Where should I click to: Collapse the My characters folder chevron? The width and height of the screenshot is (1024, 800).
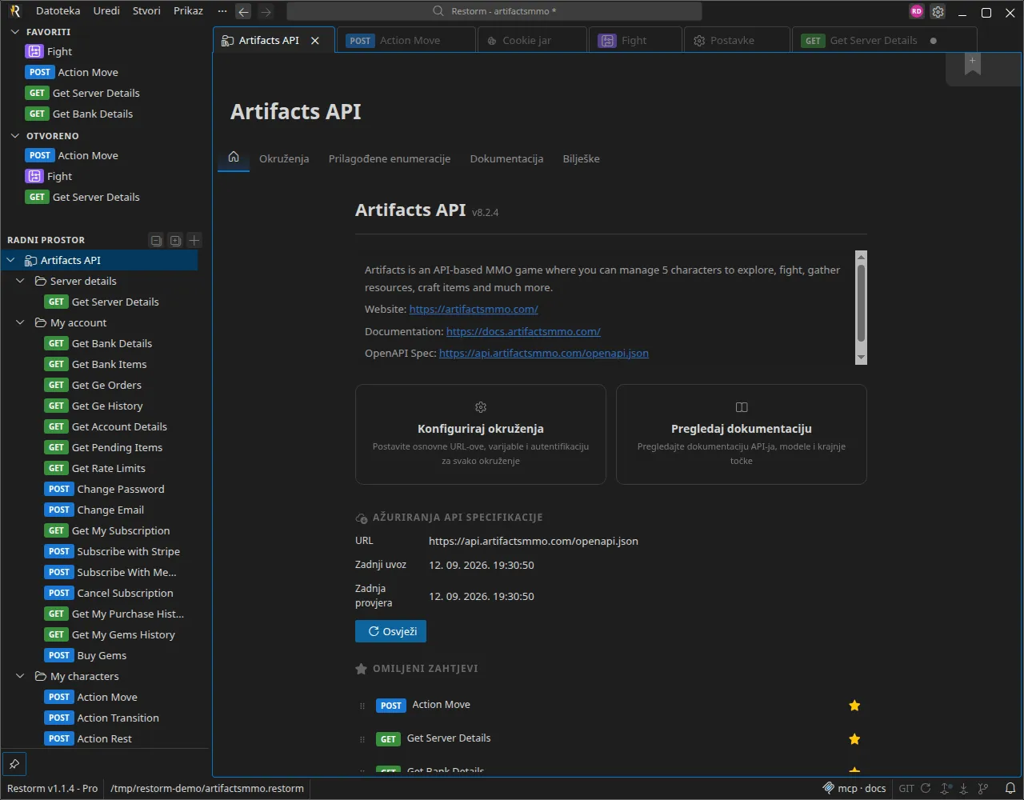(x=21, y=677)
